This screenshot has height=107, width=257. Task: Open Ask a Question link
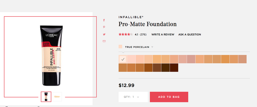tap(190, 35)
